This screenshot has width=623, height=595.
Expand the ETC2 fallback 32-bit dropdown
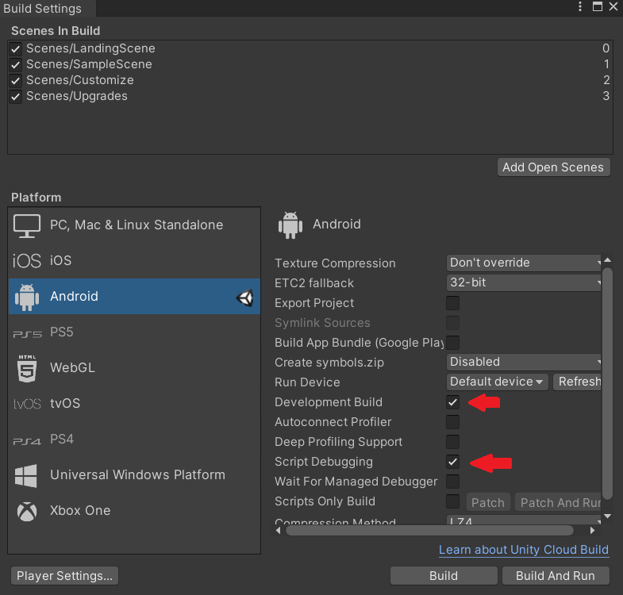click(x=524, y=282)
